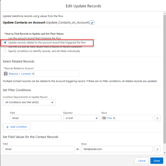Viewport: 166px width, 166px height.
Task: Select 'Use the IDs and all field values' option
Action: (x=5, y=47)
